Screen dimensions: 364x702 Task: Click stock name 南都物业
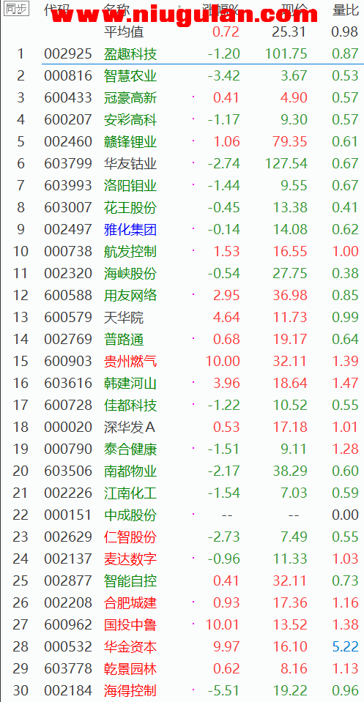tap(130, 471)
